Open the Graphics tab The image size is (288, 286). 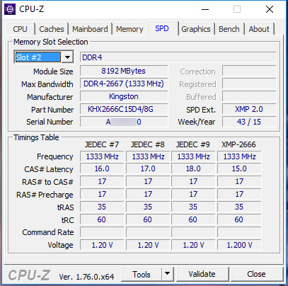196,29
